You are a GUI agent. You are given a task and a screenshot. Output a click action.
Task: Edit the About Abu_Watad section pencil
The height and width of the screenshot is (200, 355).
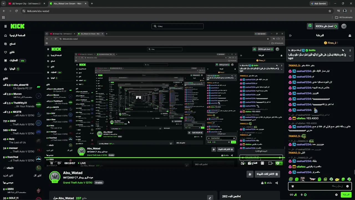210,198
